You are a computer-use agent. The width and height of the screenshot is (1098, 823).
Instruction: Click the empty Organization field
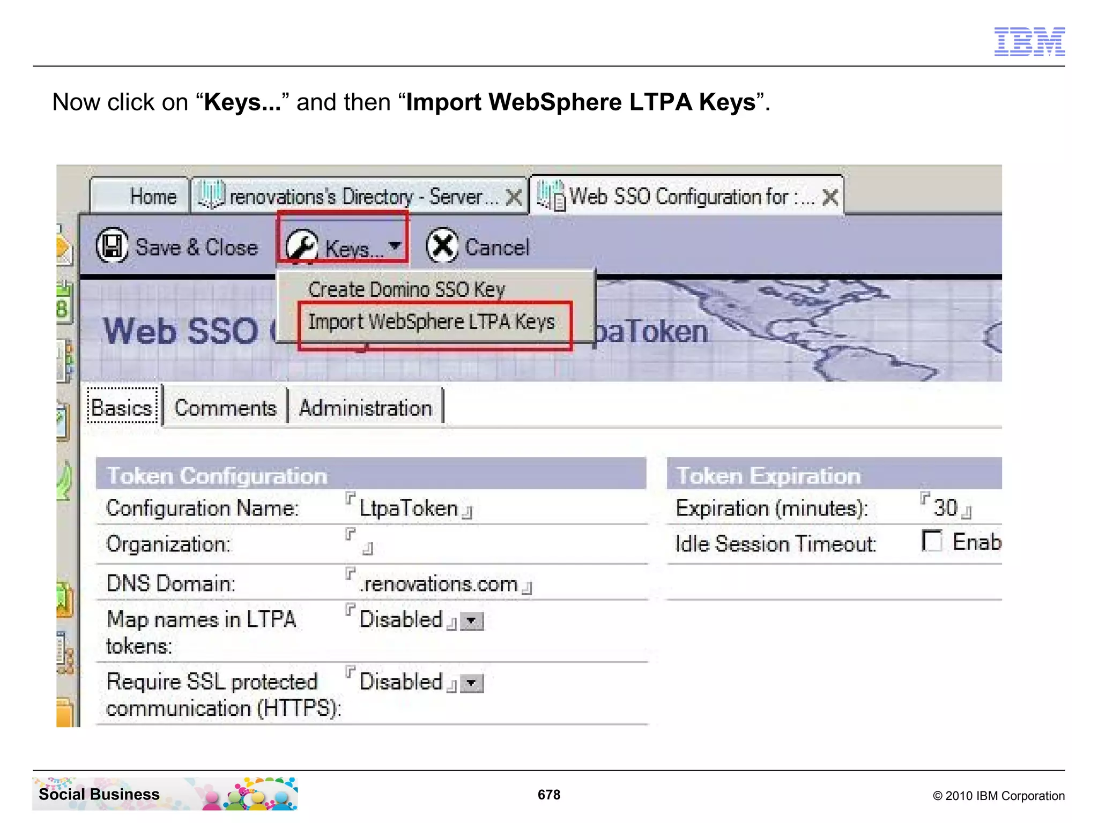[359, 542]
